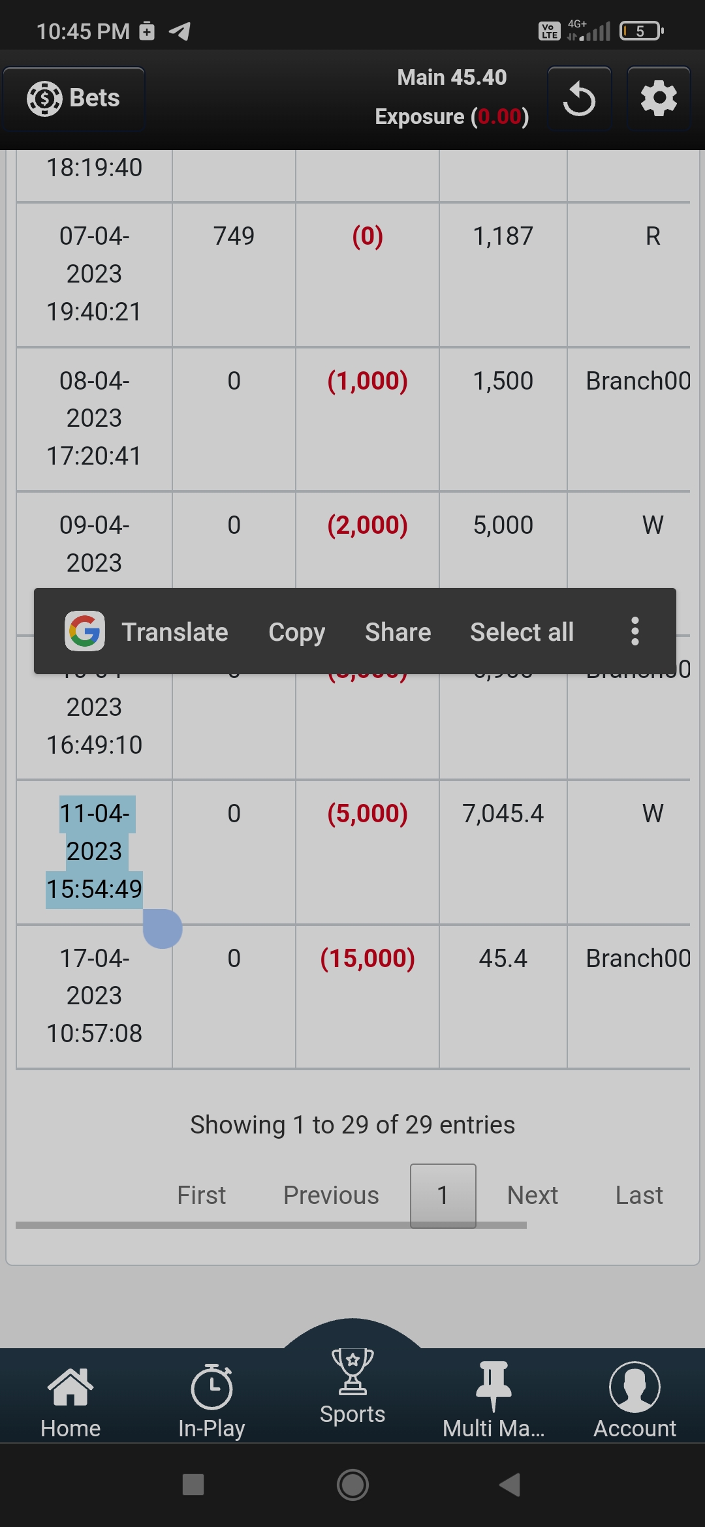Choose Share from the selection menu
Screen dimensions: 705x1527
click(398, 632)
